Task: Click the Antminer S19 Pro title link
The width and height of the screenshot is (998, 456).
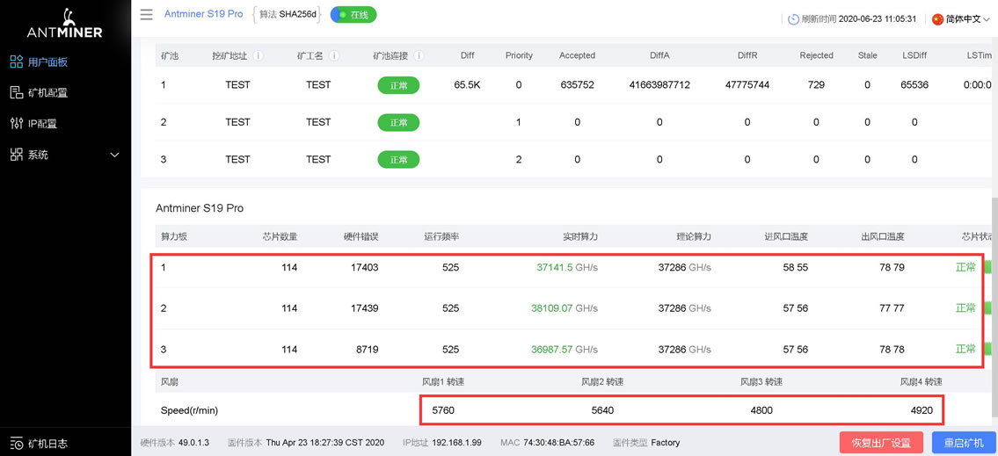Action: [203, 15]
